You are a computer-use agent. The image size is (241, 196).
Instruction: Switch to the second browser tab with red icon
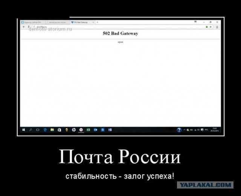click(x=58, y=22)
